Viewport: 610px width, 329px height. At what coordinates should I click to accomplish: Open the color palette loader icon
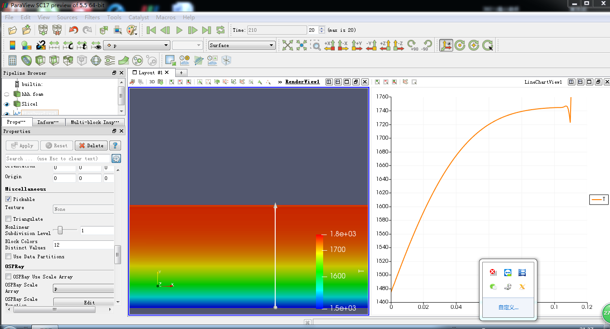pos(132,30)
